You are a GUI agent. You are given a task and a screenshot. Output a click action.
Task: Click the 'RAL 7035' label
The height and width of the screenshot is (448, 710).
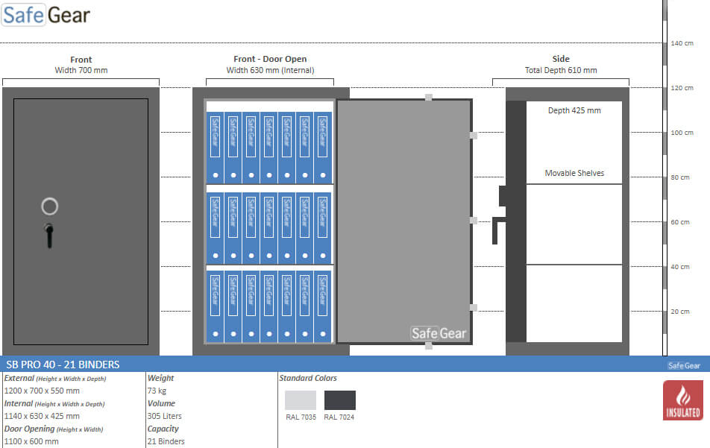point(301,417)
